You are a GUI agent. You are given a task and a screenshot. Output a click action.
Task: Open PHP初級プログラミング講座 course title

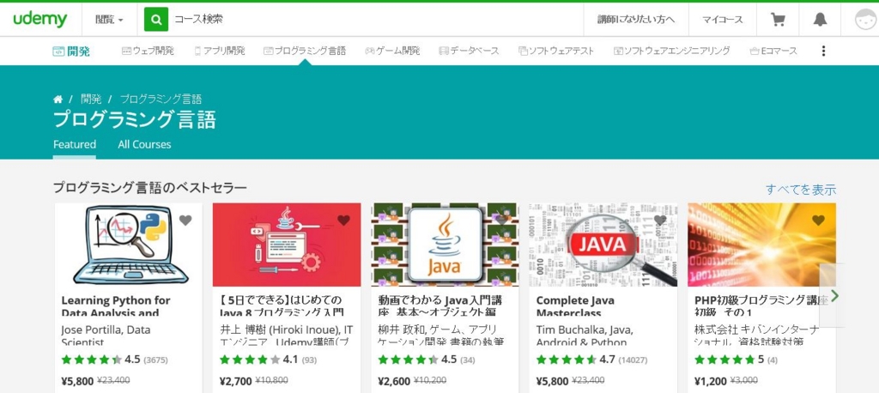tap(761, 306)
